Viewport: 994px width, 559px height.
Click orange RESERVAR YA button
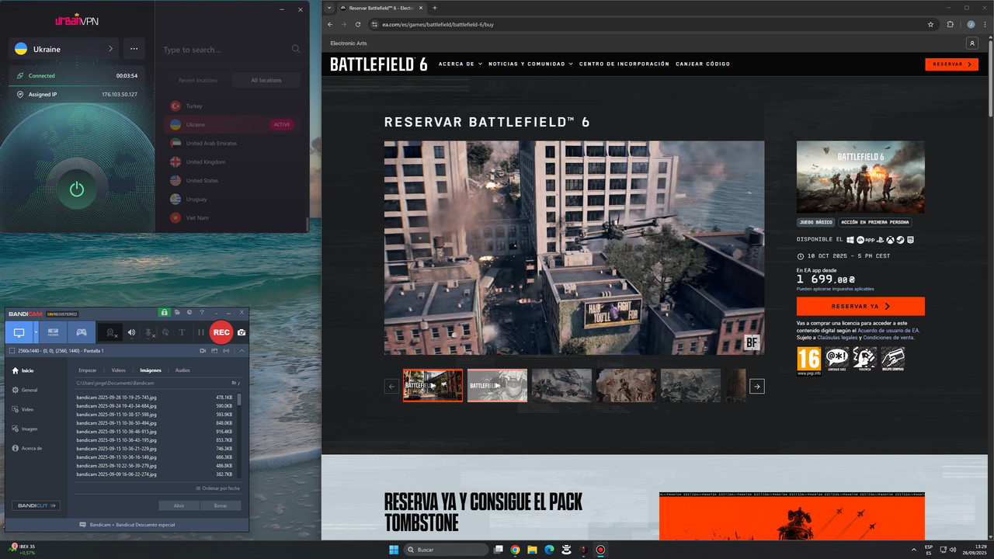coord(860,306)
